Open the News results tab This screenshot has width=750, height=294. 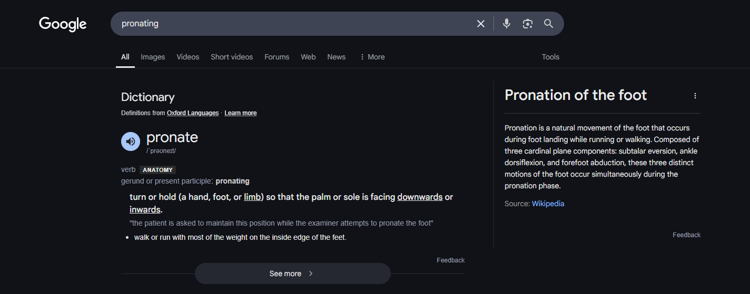point(336,57)
